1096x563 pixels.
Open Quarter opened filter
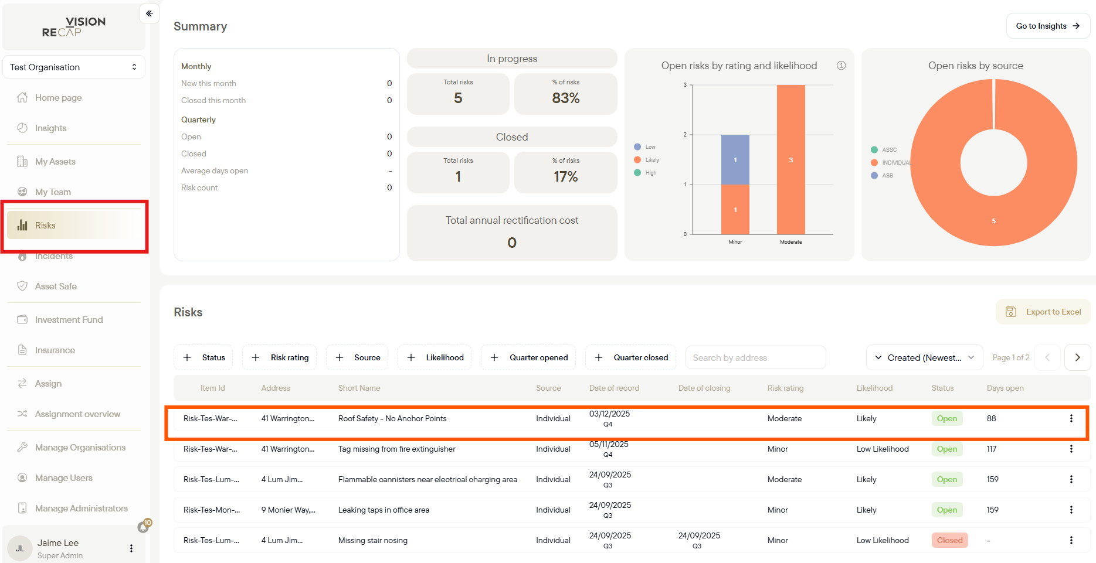528,357
